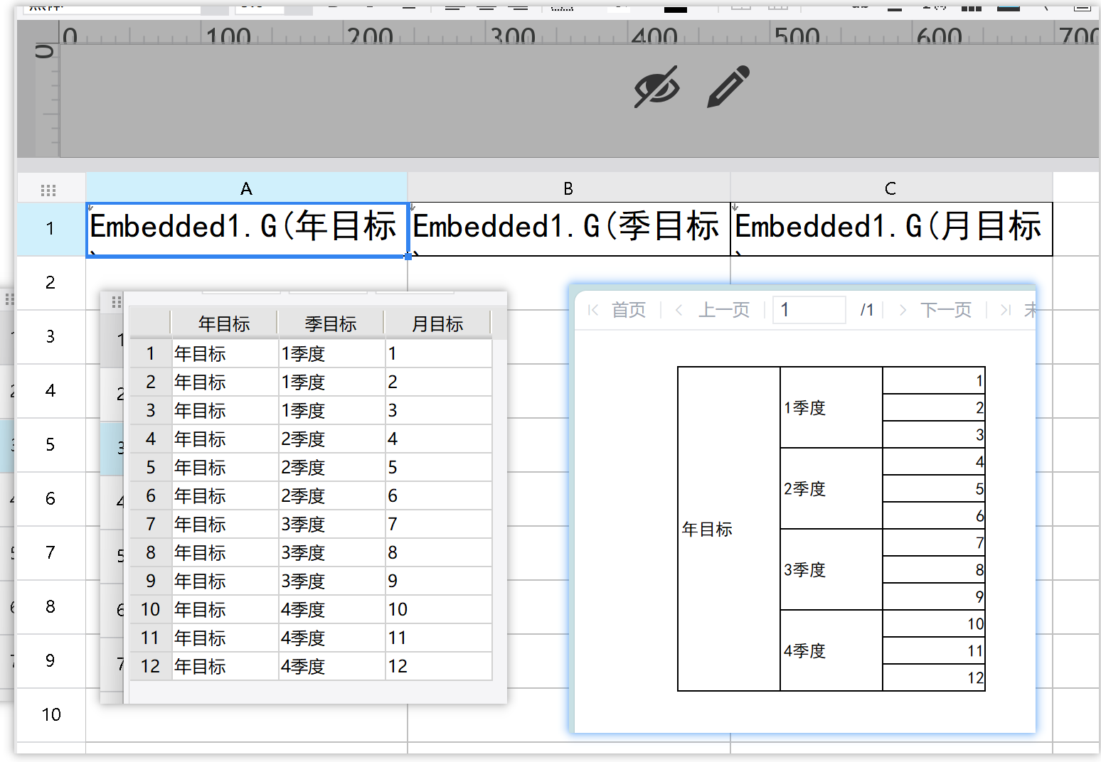Click merged 3季度 cell in preview report
The width and height of the screenshot is (1101, 762).
[x=831, y=569]
